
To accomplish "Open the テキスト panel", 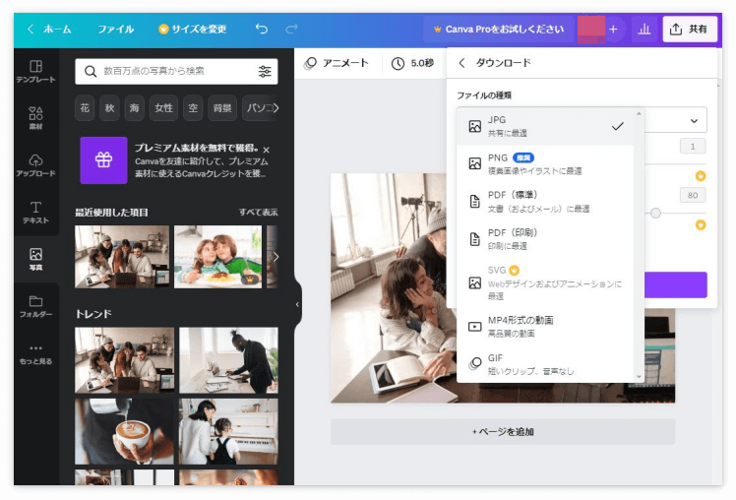I will pos(35,213).
